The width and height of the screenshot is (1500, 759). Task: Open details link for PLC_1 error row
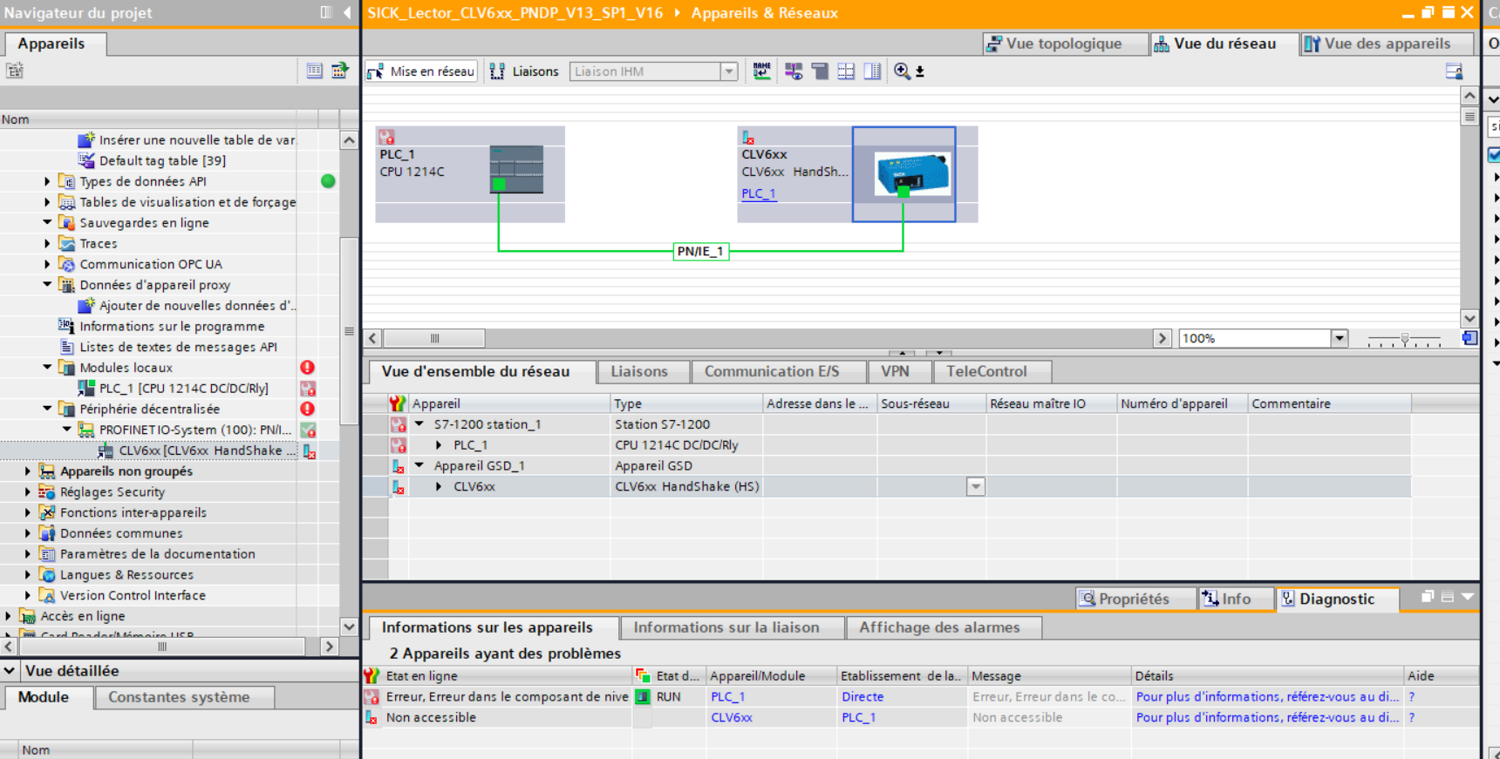click(1268, 697)
